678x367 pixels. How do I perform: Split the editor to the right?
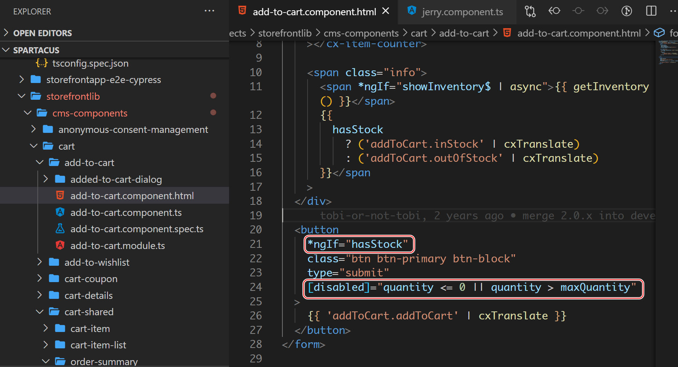651,11
